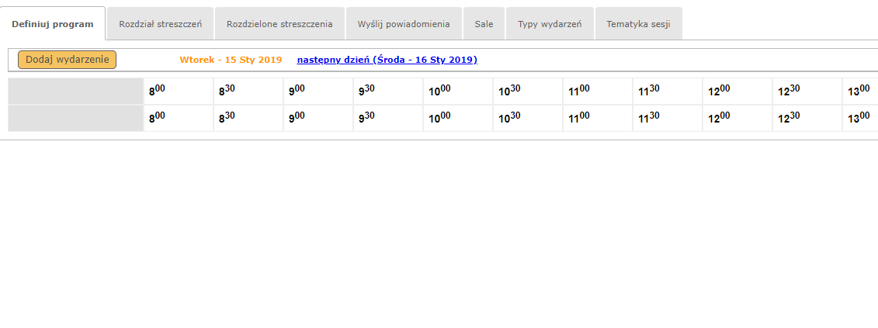Select the 10:00 slot in the second row
This screenshot has width=878, height=328.
457,118
